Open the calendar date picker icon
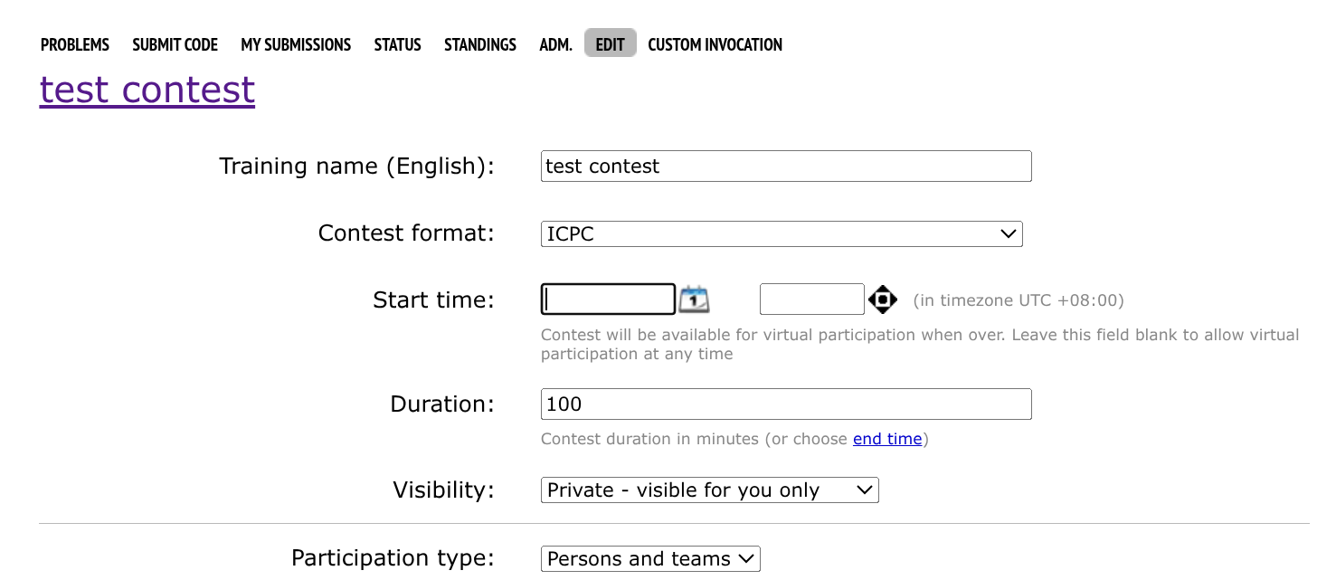The height and width of the screenshot is (580, 1317). point(694,299)
